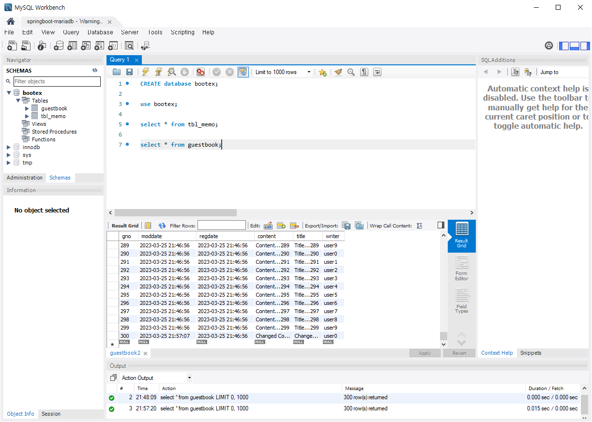Export recordset to external file icon
This screenshot has height=422, width=592.
pos(346,226)
